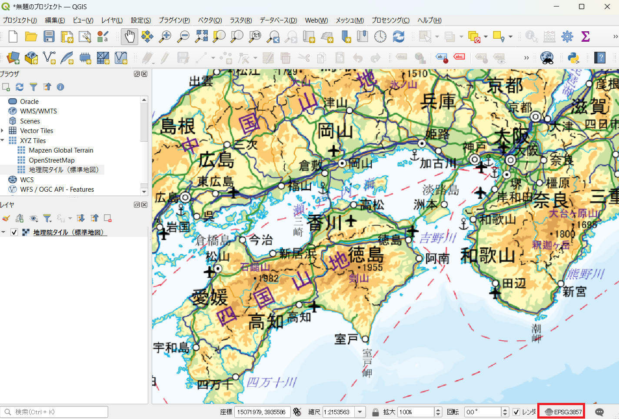This screenshot has width=619, height=419.
Task: Click the Temporal Controller clock icon
Action: point(380,37)
